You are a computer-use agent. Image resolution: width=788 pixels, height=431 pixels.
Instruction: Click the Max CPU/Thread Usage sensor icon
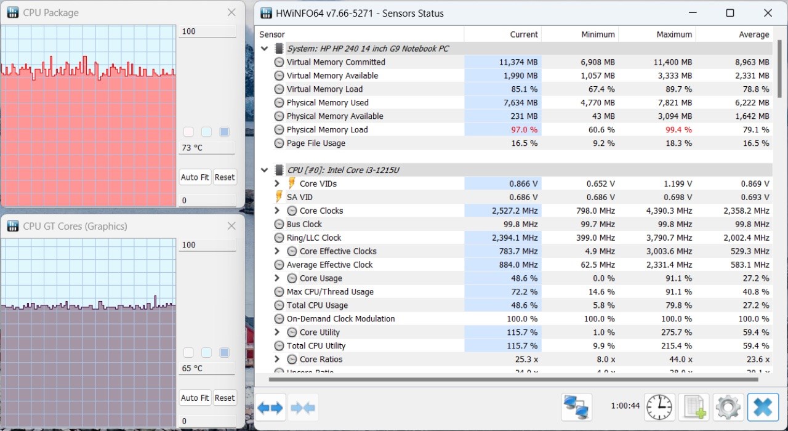point(279,292)
